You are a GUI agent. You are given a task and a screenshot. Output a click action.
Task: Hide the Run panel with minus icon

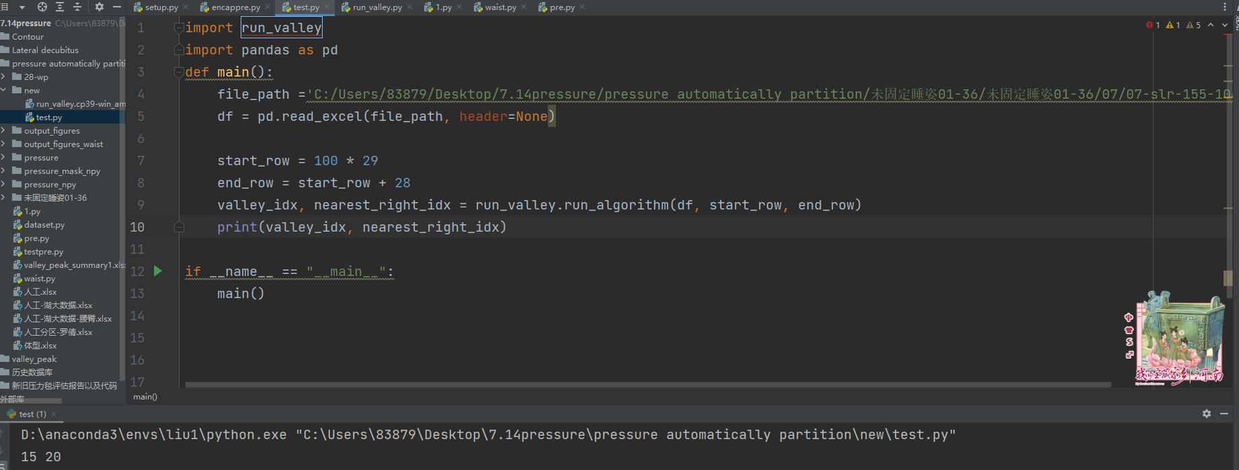1224,414
